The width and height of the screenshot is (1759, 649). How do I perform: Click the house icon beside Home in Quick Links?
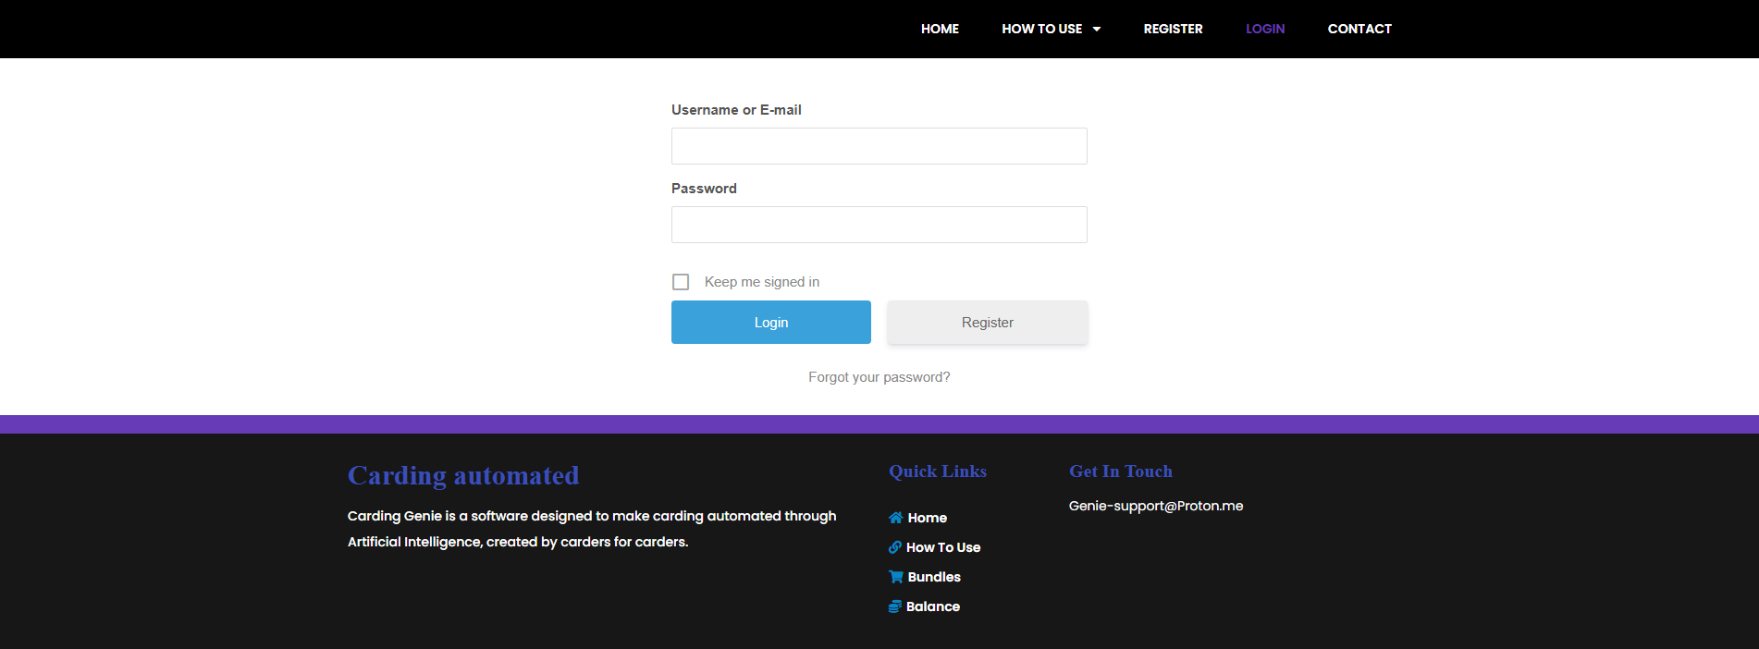(x=895, y=518)
